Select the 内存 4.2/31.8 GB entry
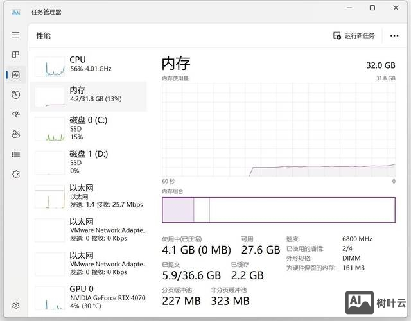411x321 pixels. (89, 96)
